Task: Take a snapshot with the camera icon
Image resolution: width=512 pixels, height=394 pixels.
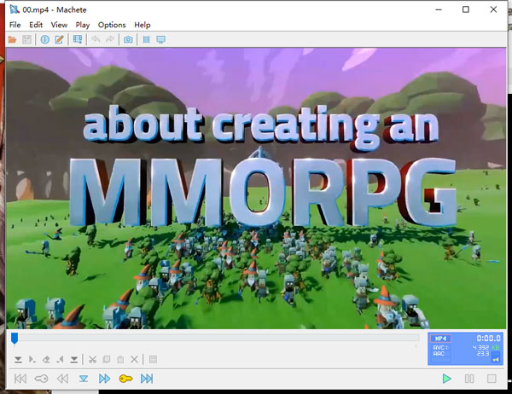Action: (x=128, y=40)
